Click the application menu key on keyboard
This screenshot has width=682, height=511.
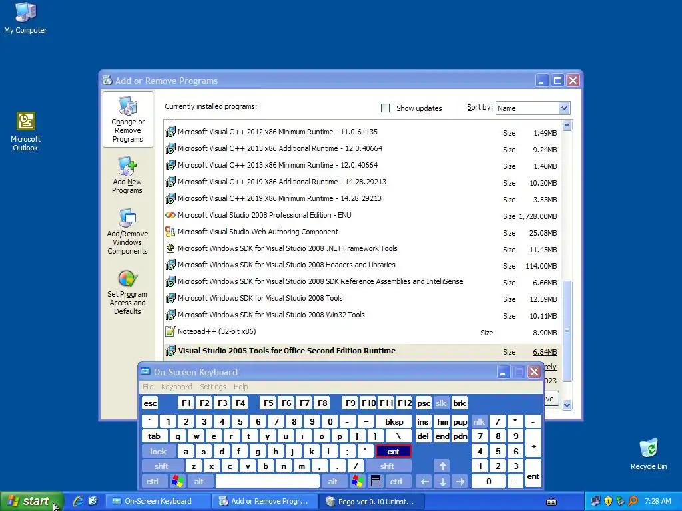[376, 482]
